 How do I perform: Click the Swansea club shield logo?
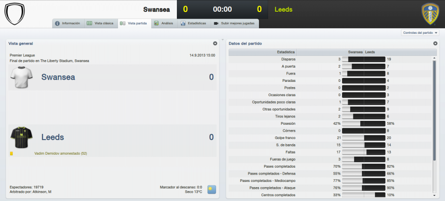15,13
